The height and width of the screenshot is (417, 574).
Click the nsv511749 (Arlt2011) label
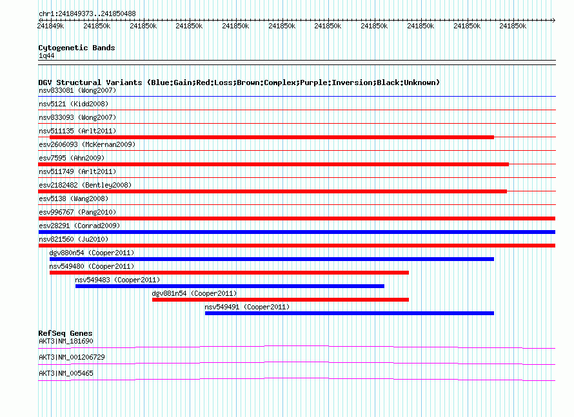[x=77, y=171]
